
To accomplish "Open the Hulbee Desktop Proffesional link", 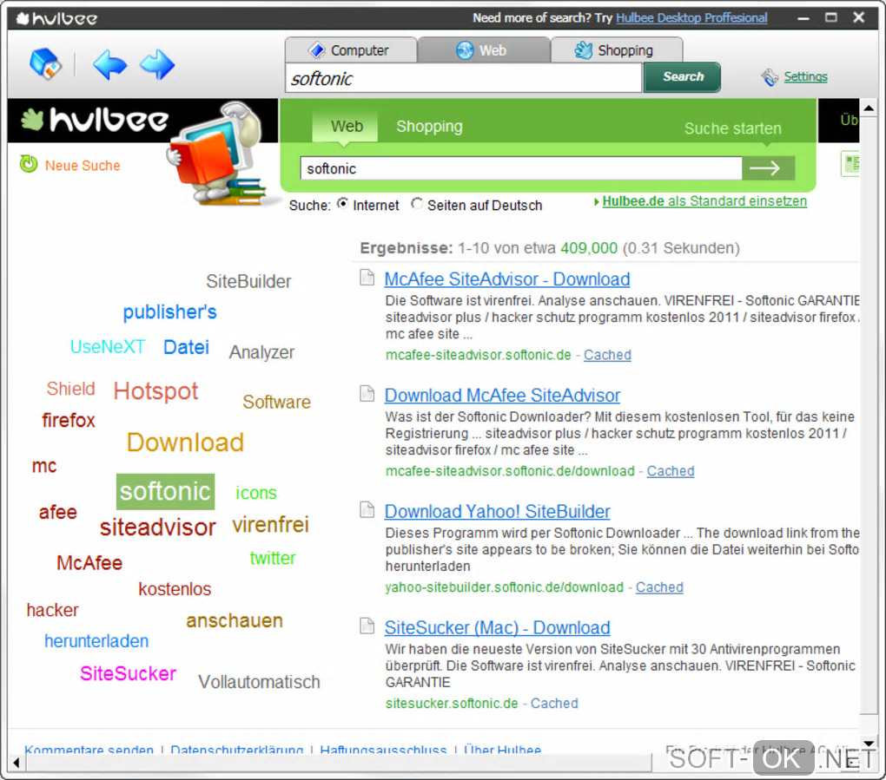I will (691, 18).
